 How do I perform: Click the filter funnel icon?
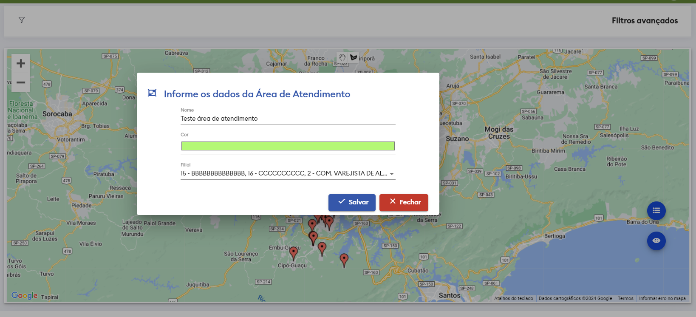(22, 20)
